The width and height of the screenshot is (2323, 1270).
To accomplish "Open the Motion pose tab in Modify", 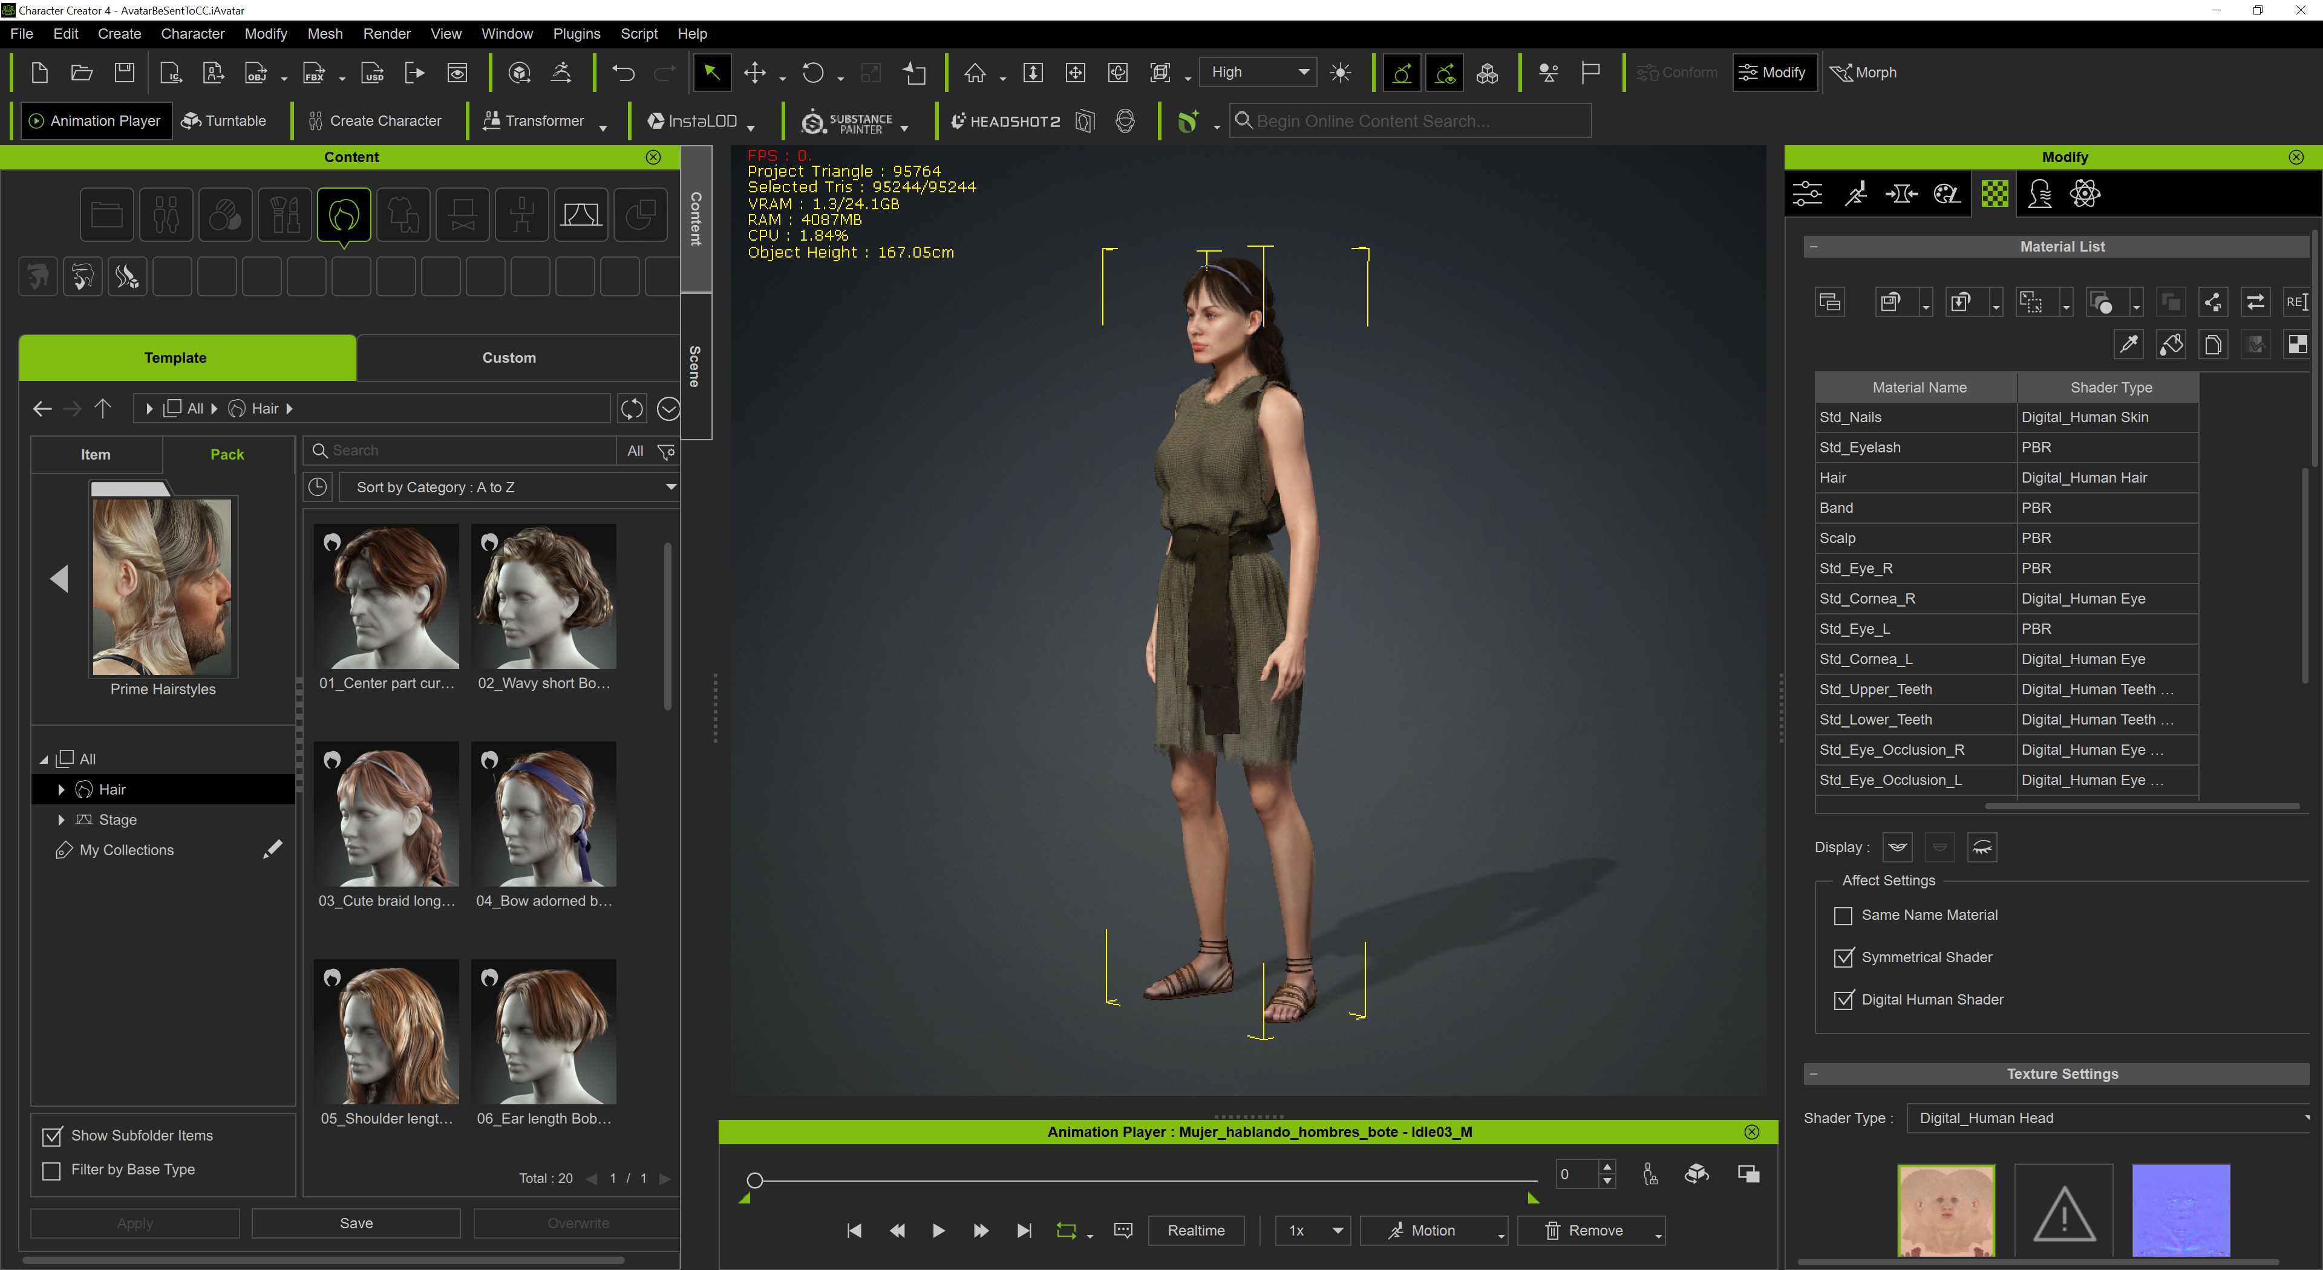I will point(1856,193).
